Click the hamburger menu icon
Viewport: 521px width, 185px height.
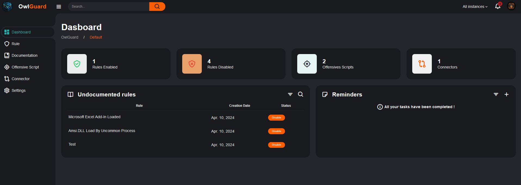click(x=59, y=7)
